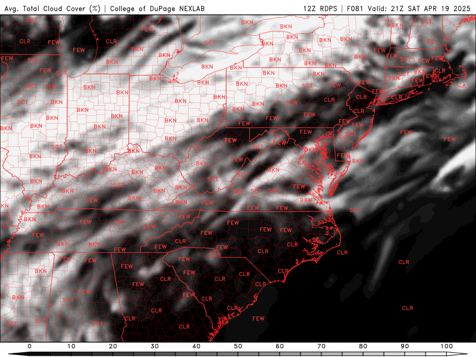Click the 'F081' forecast hour text
Viewport: 476px width, 357px height.
pos(355,8)
